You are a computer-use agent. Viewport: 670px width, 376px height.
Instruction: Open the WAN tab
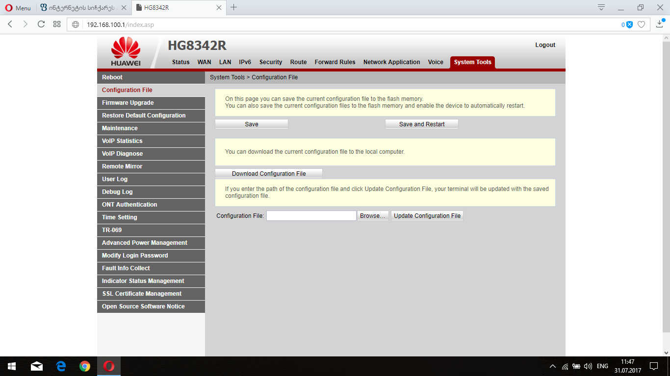205,62
